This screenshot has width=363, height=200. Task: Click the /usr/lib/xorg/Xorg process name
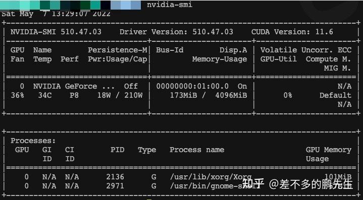[x=211, y=177]
